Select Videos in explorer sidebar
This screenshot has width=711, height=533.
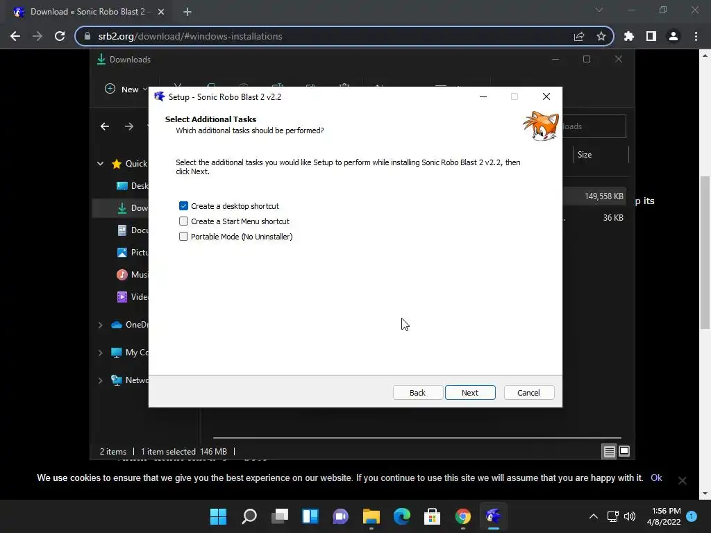[x=132, y=297]
